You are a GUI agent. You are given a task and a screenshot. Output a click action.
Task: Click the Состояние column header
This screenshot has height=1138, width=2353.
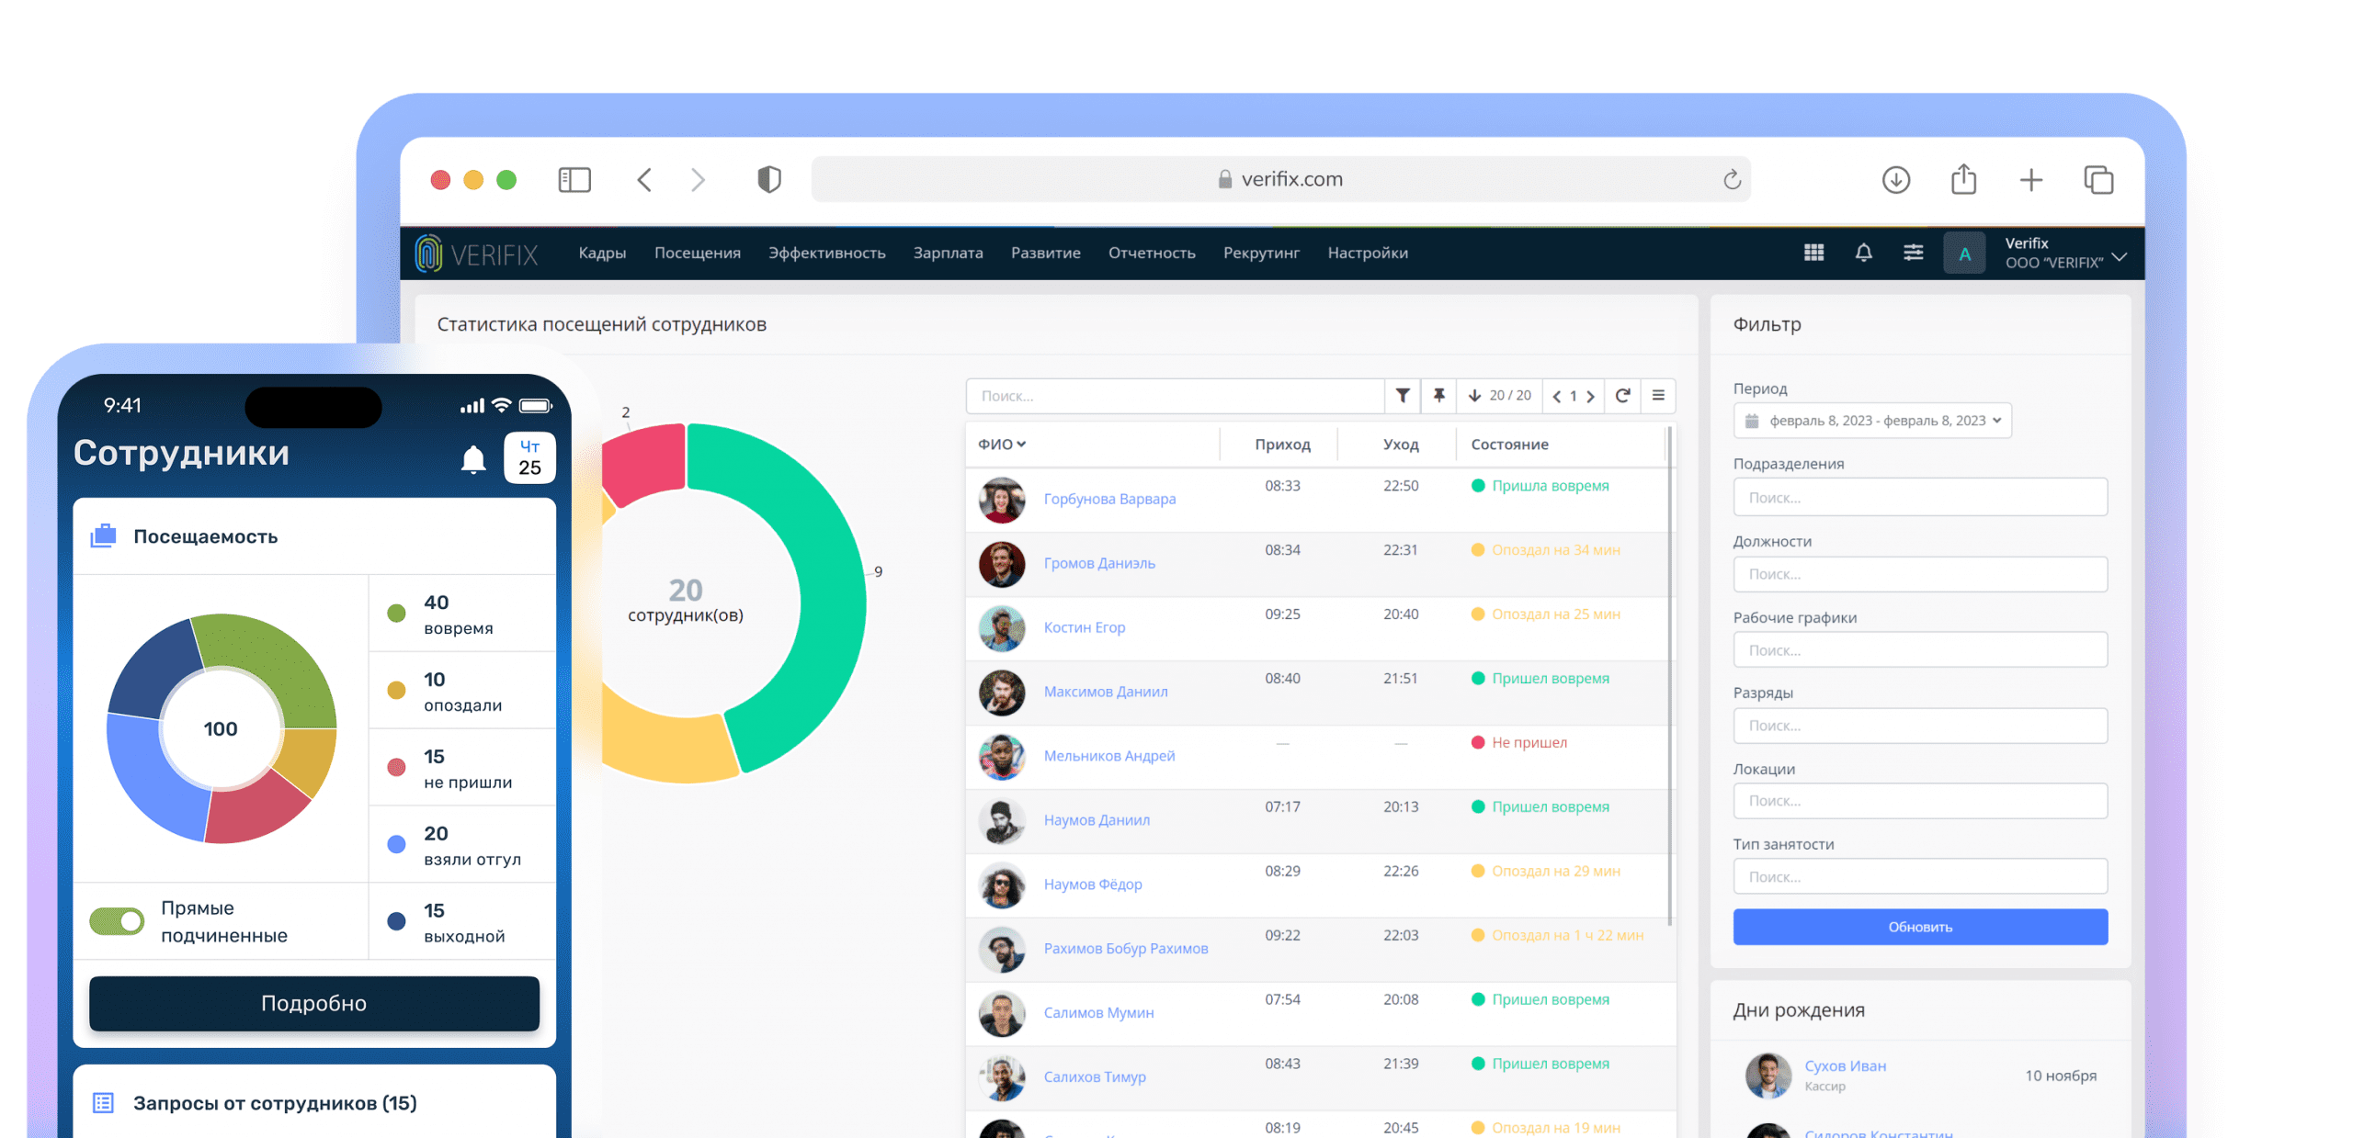[1508, 445]
